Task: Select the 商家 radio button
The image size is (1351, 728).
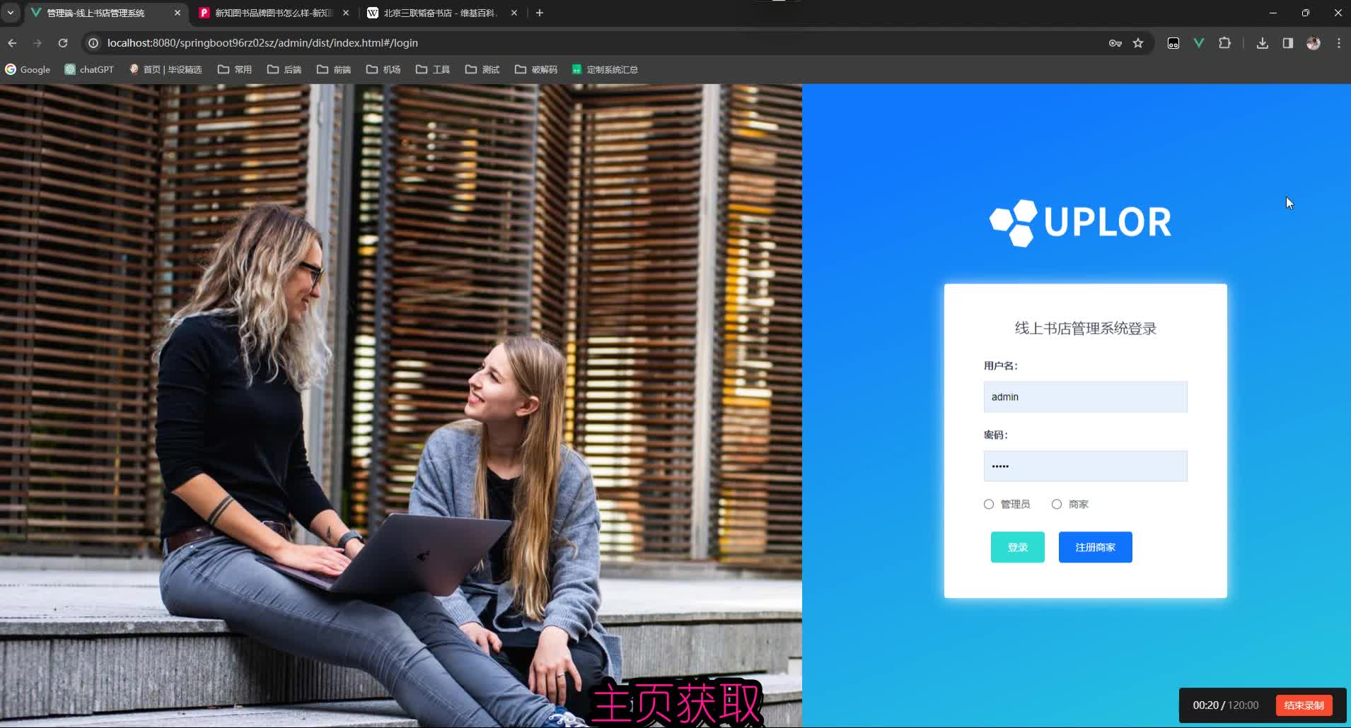Action: click(x=1057, y=504)
